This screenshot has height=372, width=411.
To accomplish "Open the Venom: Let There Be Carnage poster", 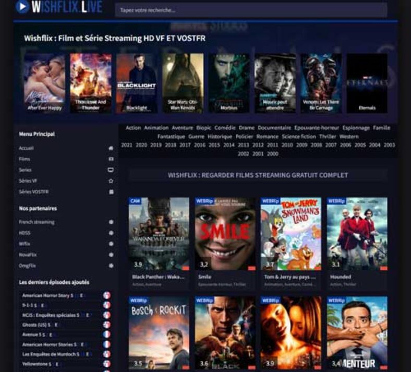I will tap(321, 83).
